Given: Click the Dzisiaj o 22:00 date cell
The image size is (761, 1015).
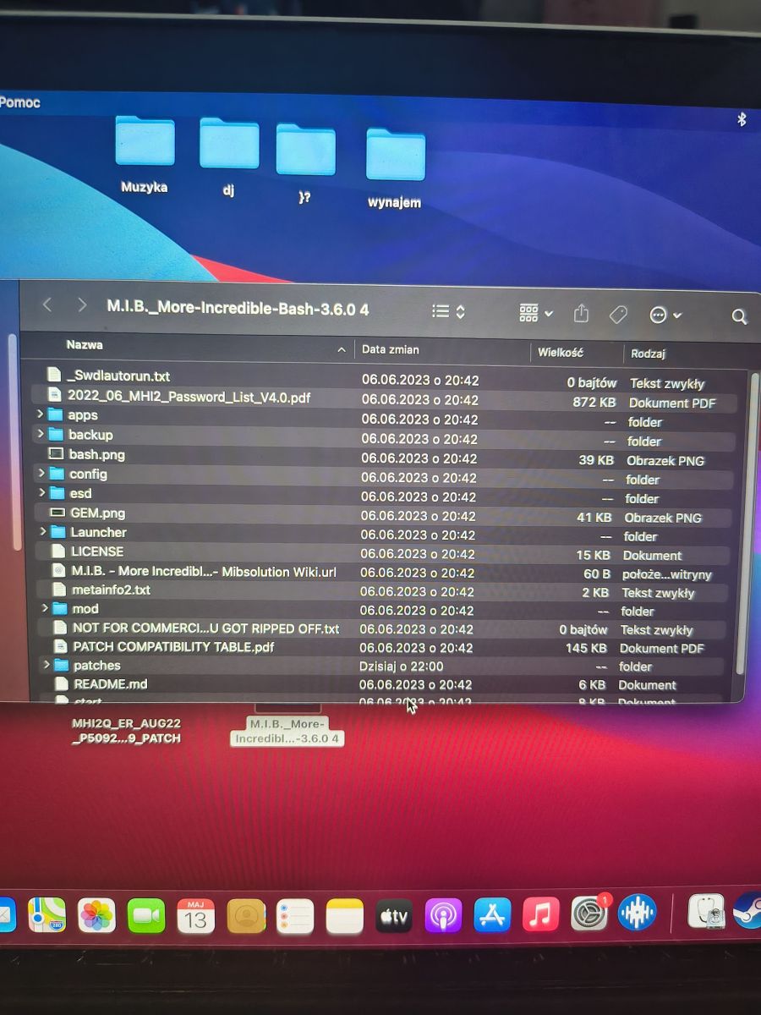Looking at the screenshot, I should coord(401,667).
